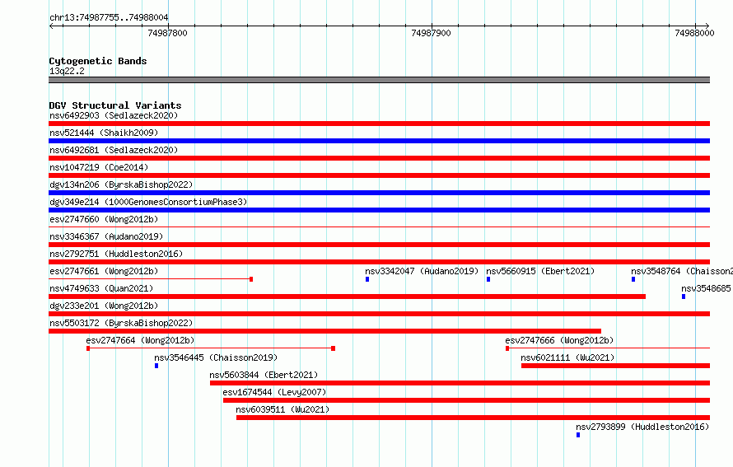The height and width of the screenshot is (467, 733).
Task: Click the red bar under nsv1047219
Action: (379, 175)
